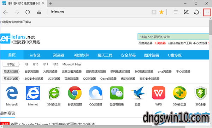Image resolution: width=212 pixels, height=128 pixels.
Task: Open the 360安全浏览器 link
Action: pos(34,79)
